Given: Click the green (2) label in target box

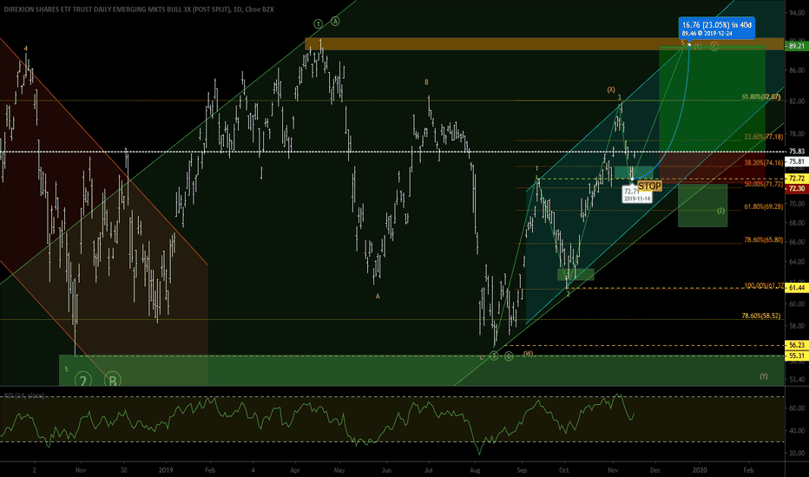Looking at the screenshot, I should [x=720, y=211].
